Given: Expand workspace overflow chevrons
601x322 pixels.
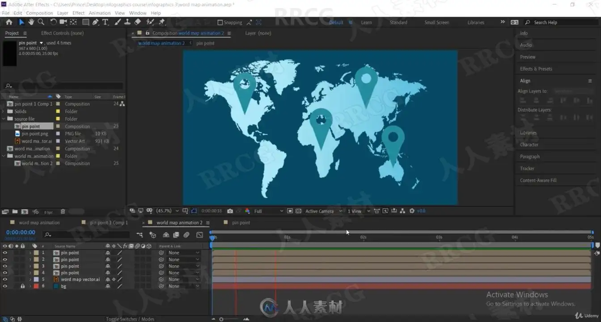Looking at the screenshot, I should 502,22.
